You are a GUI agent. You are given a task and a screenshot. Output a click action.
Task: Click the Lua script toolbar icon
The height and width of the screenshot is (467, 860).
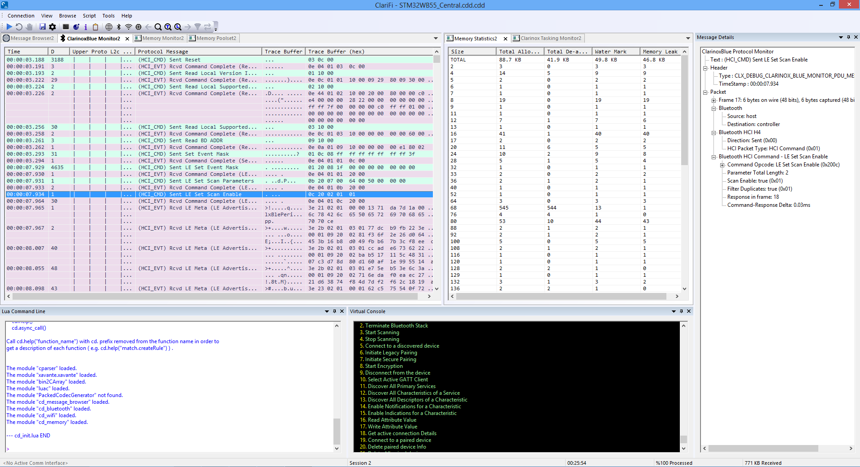pyautogui.click(x=76, y=27)
